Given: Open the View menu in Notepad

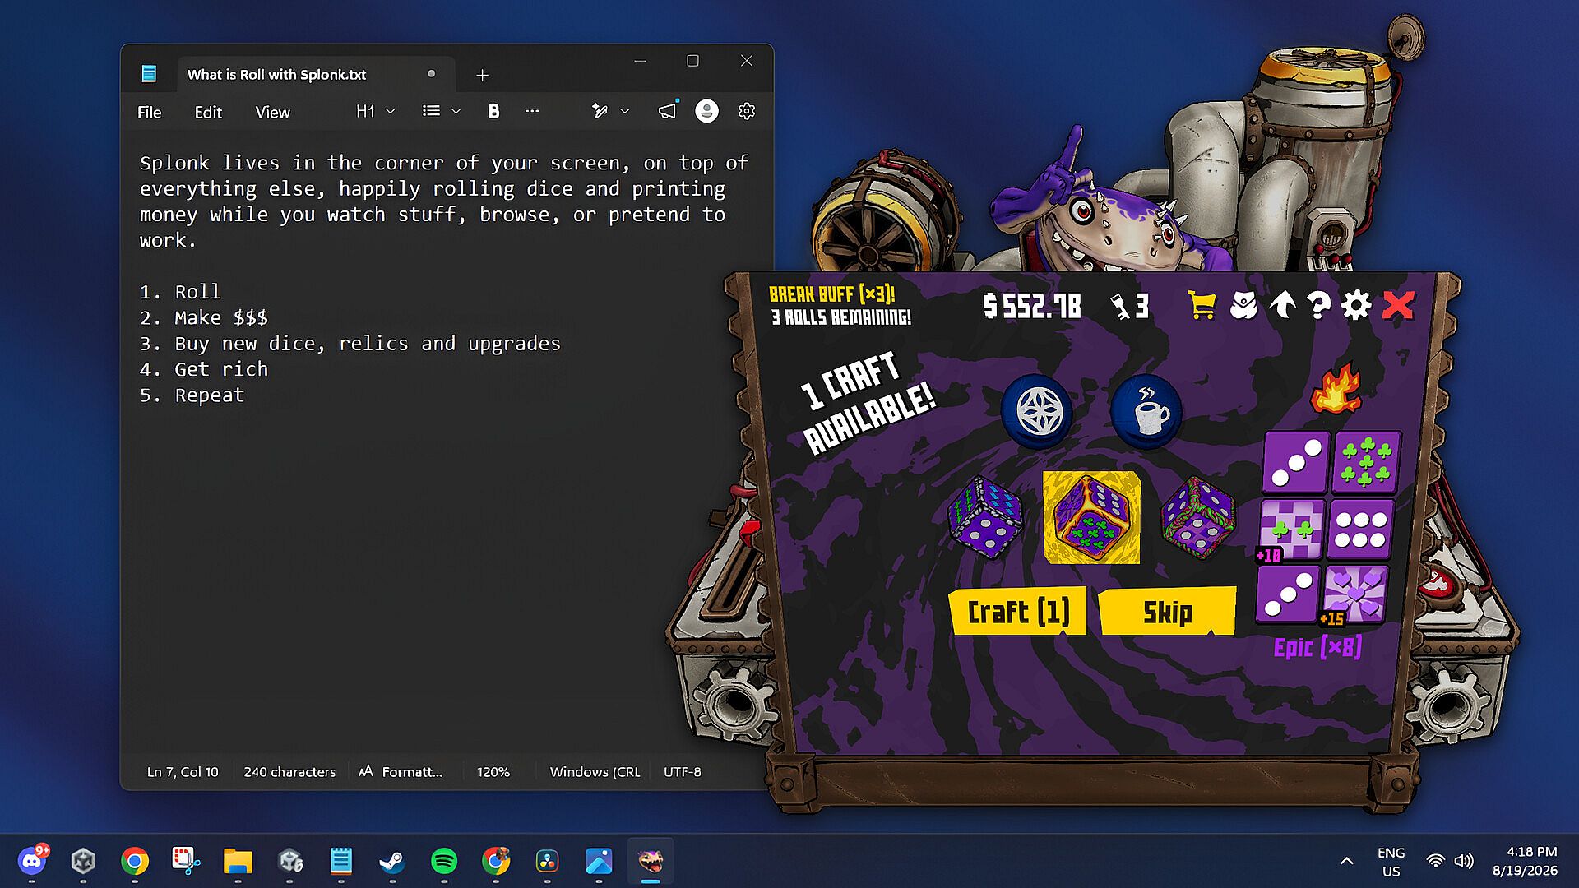Looking at the screenshot, I should tap(272, 112).
